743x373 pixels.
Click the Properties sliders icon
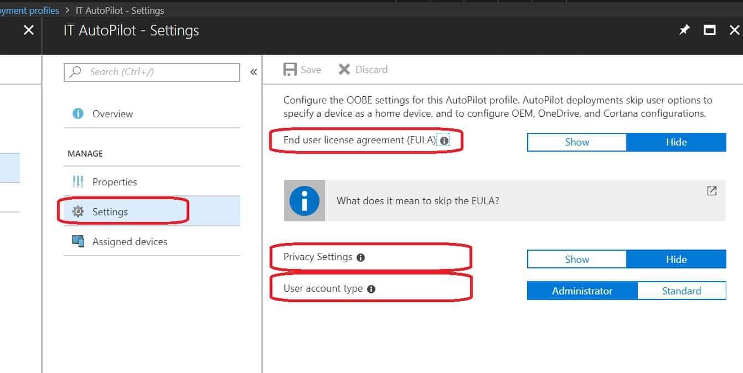(78, 182)
